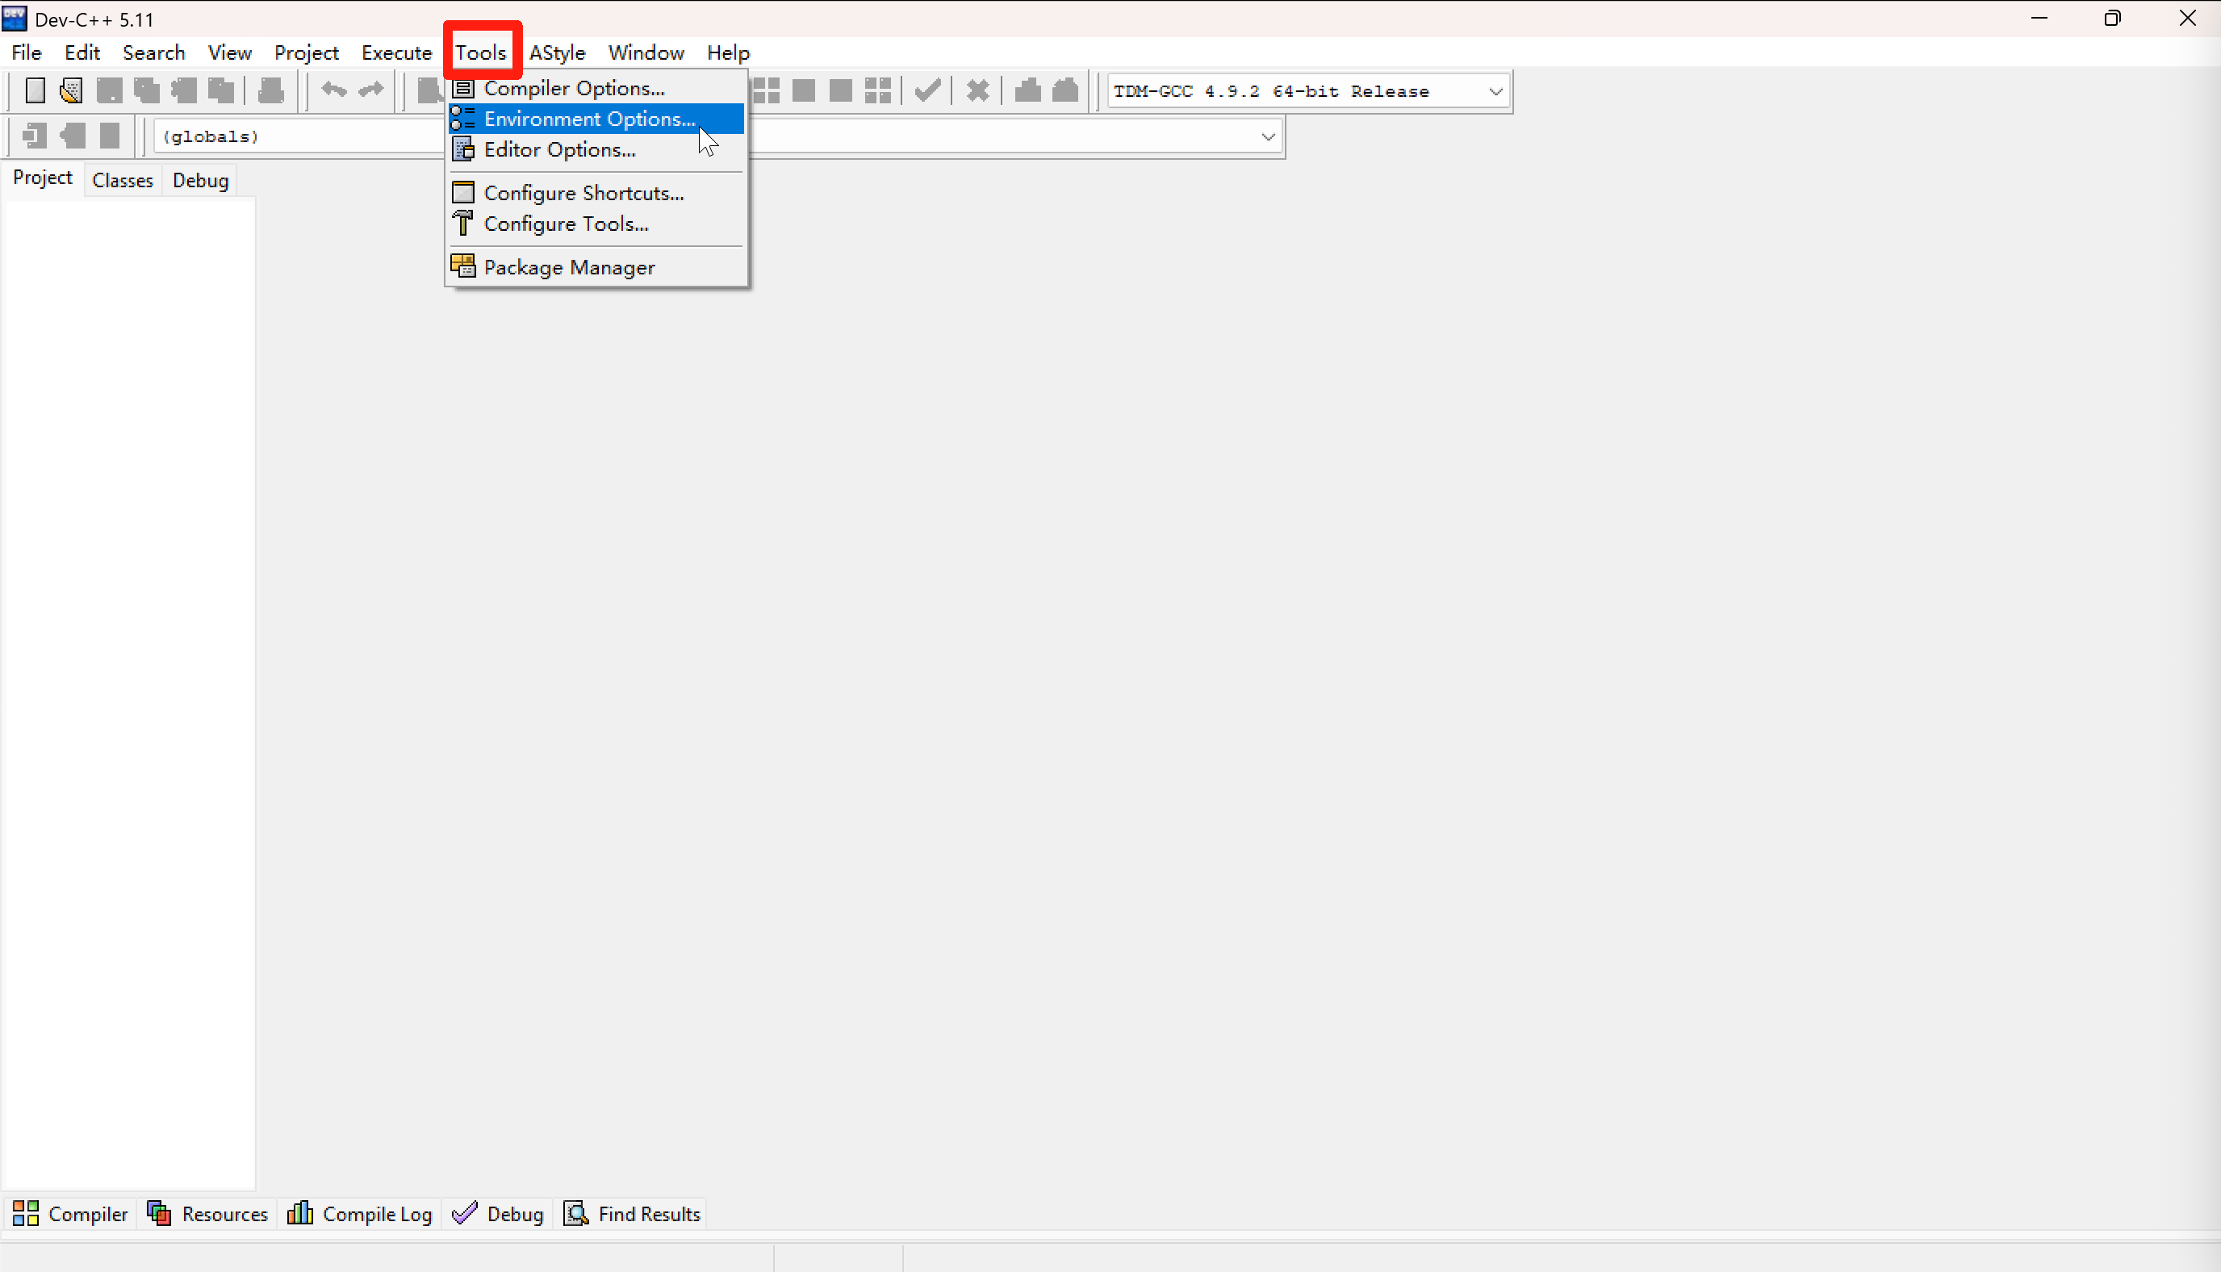Click the Package Manager menu icon
2221x1272 pixels.
click(x=463, y=266)
